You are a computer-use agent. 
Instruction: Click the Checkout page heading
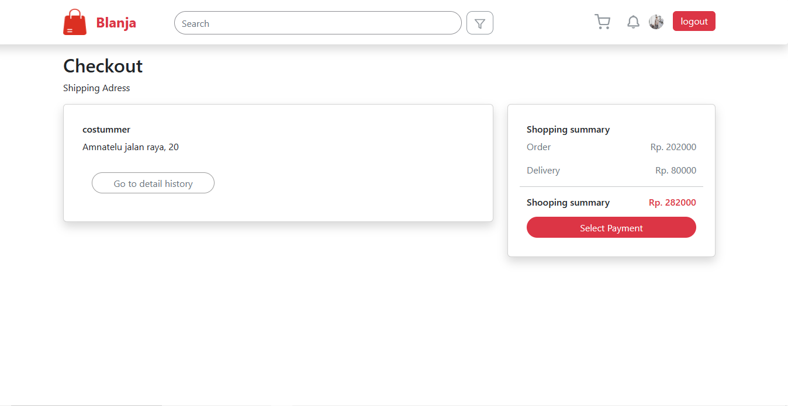click(103, 66)
